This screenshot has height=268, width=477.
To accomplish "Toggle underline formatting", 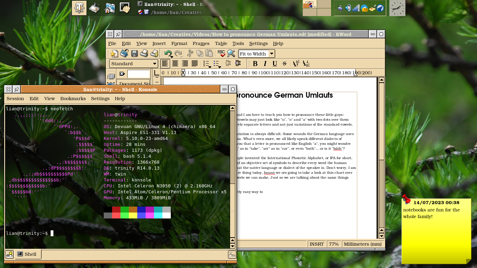I will [x=275, y=64].
